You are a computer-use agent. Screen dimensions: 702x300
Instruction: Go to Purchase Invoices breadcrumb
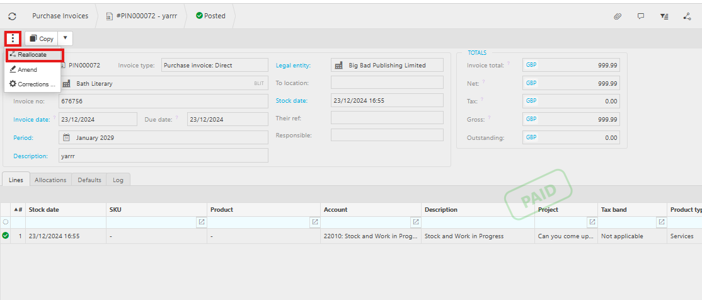[60, 16]
